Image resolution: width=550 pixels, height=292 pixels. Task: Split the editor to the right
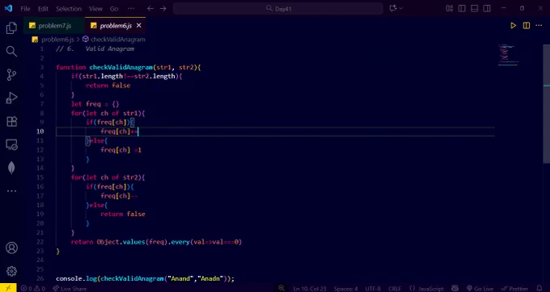527,26
